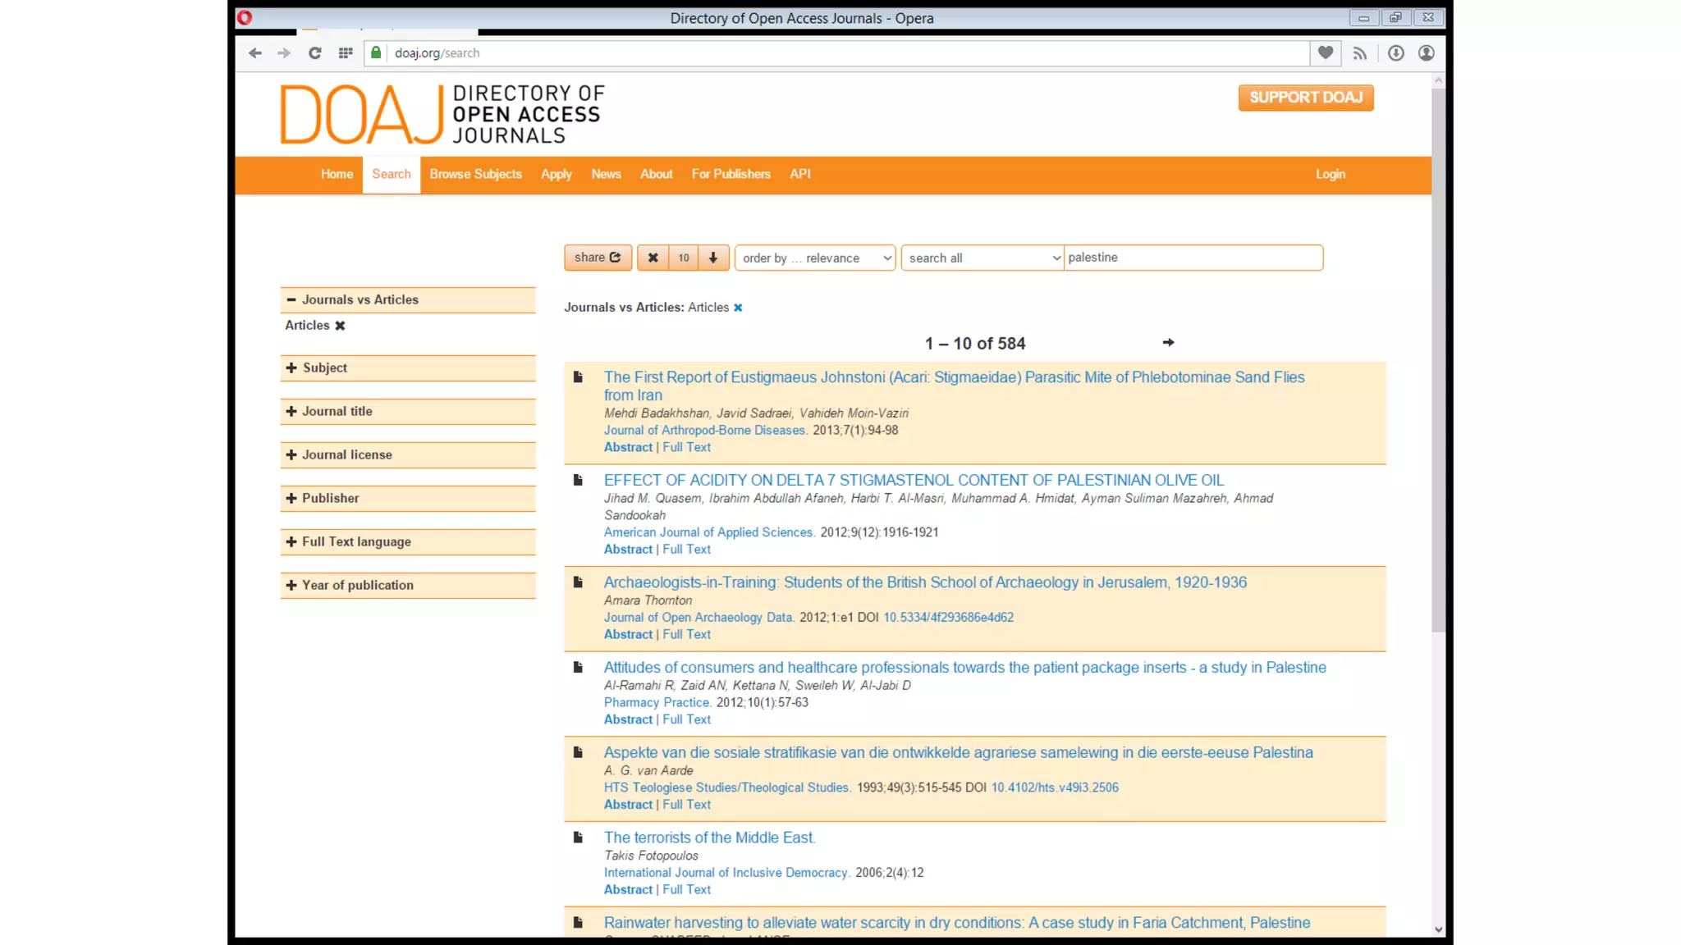Image resolution: width=1681 pixels, height=945 pixels.
Task: Click the heart bookmark icon
Action: 1326,53
